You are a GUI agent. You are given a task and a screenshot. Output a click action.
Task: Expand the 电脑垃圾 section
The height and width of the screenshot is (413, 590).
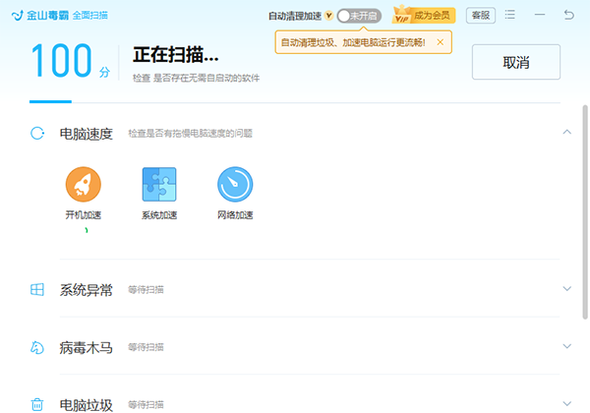(567, 403)
